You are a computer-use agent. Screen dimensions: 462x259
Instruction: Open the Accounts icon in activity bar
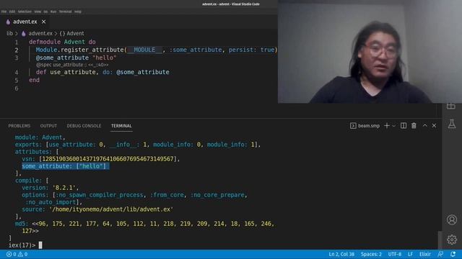452,219
